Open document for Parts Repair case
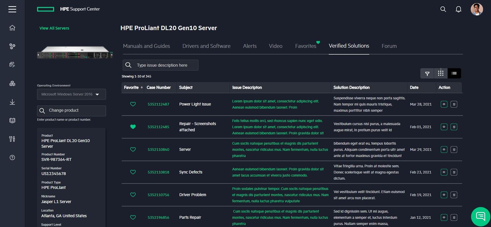This screenshot has width=491, height=227. (x=454, y=218)
